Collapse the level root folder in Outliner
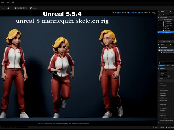Image resolution: width=174 pixels, height=130 pixels. point(161,19)
